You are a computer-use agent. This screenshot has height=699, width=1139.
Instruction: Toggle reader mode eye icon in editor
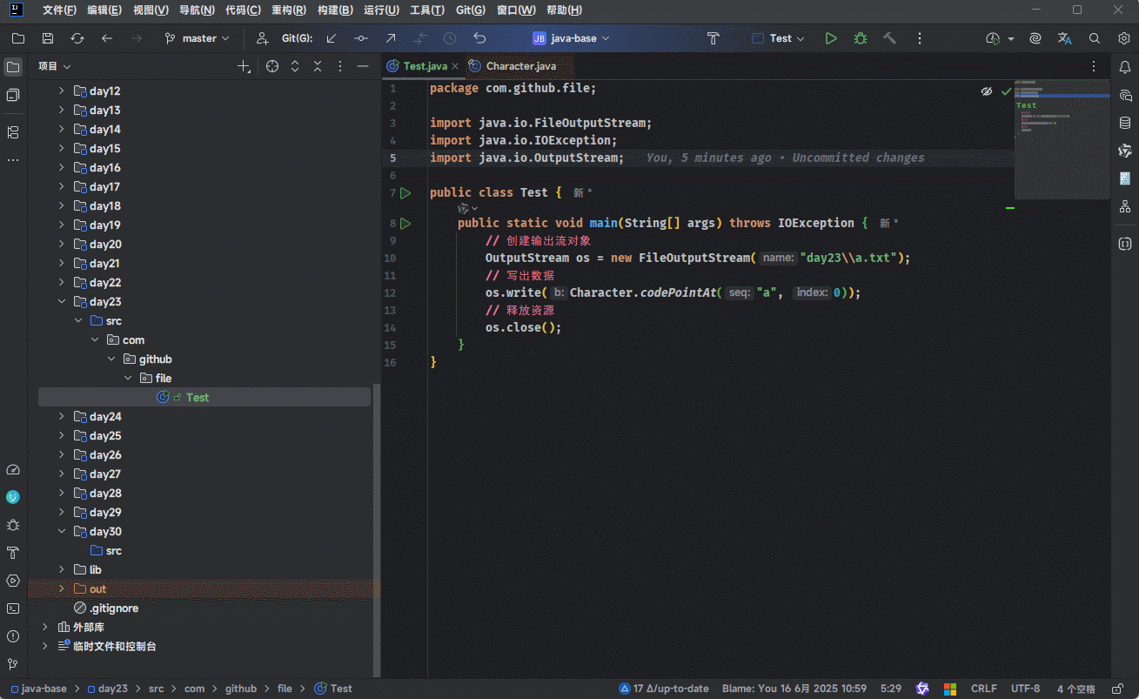pyautogui.click(x=987, y=91)
